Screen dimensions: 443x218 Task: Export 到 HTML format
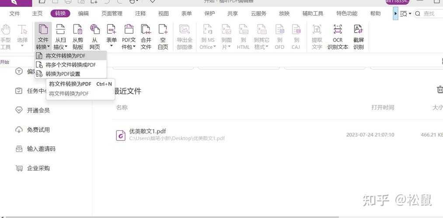pos(243,37)
